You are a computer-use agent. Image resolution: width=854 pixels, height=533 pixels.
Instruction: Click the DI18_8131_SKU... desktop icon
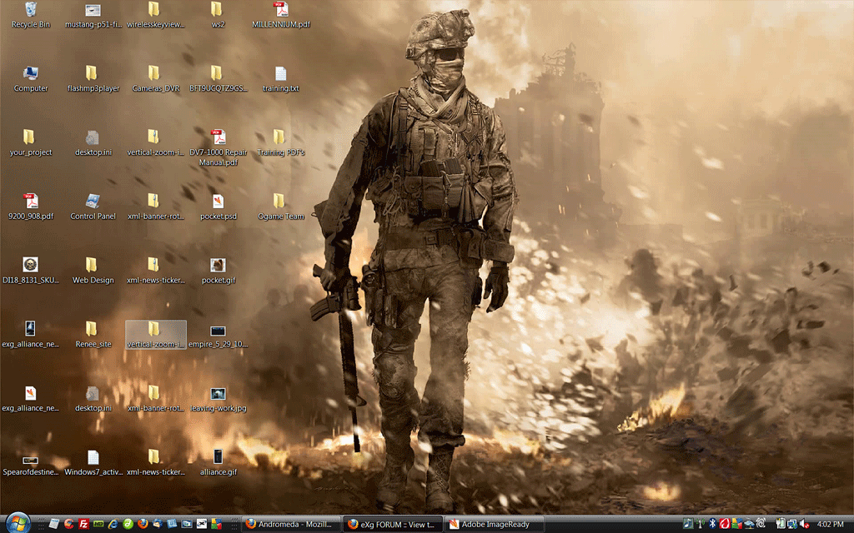[31, 271]
